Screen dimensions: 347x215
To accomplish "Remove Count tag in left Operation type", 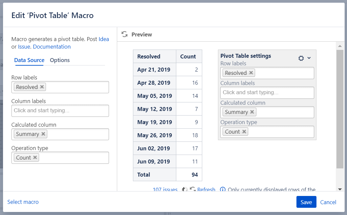I will click(x=35, y=158).
